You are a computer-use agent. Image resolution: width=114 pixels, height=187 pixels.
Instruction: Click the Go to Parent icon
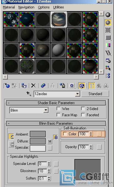click(99, 85)
